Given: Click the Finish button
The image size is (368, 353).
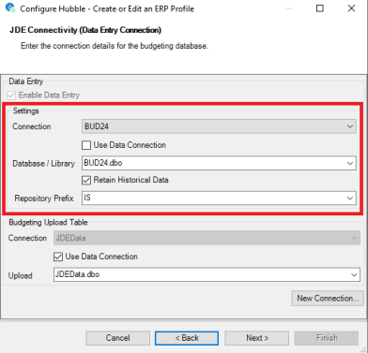Looking at the screenshot, I should coord(327,338).
